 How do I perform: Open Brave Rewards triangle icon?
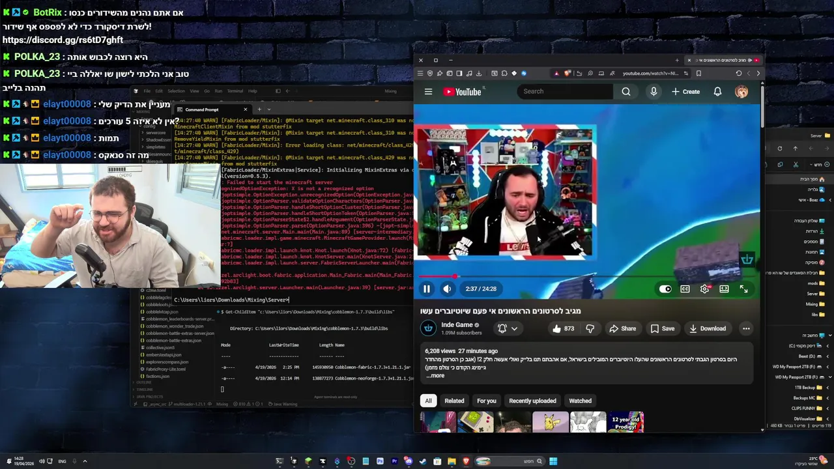click(556, 73)
